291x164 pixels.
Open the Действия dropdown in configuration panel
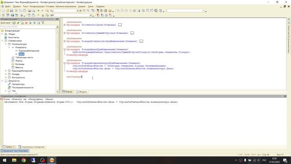[6, 23]
